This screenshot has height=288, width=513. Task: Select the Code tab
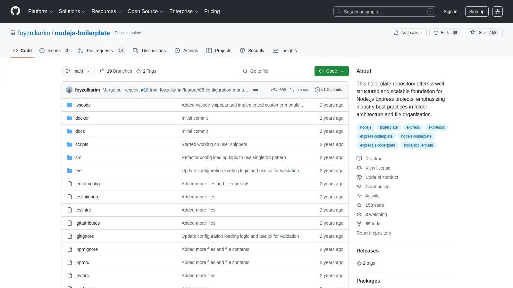click(x=22, y=51)
